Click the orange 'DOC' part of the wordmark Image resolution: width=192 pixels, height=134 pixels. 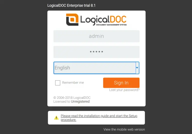pos(118,19)
